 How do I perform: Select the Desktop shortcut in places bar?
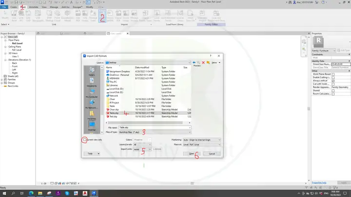click(x=92, y=126)
